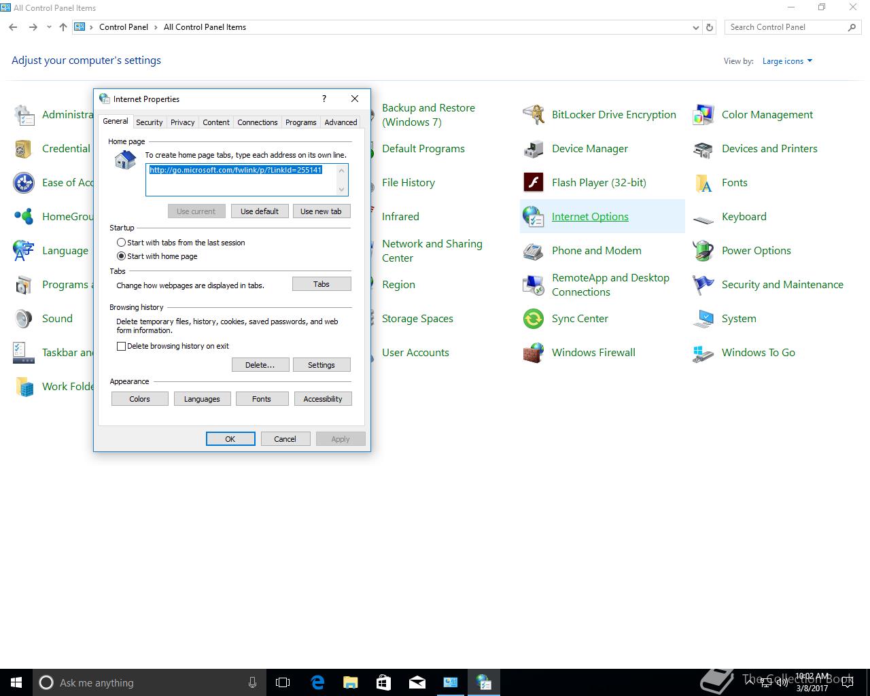Refresh the Control Panel view
Image resolution: width=870 pixels, height=696 pixels.
(x=710, y=28)
